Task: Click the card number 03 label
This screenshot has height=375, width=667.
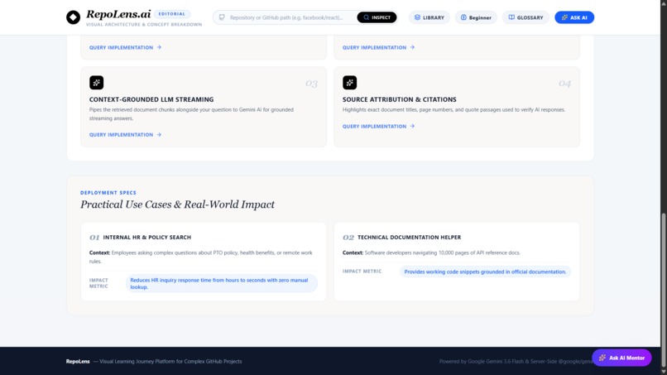Action: (x=311, y=84)
